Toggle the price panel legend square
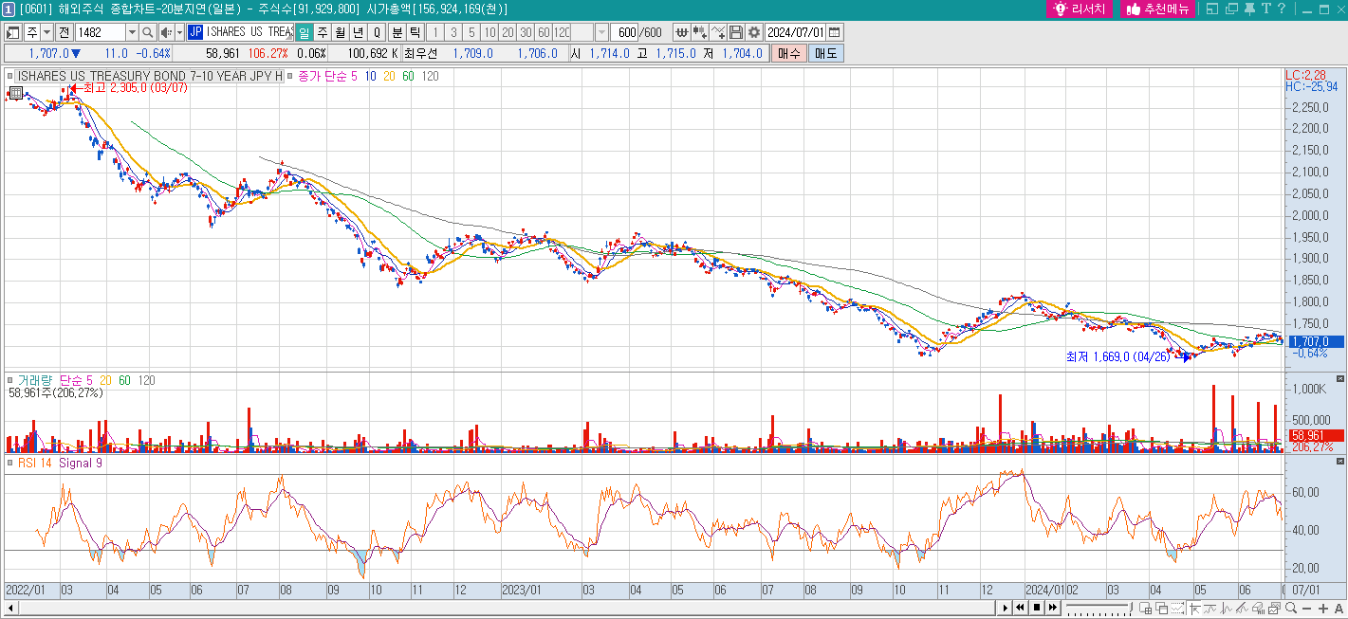The height and width of the screenshot is (619, 1348). tap(9, 76)
